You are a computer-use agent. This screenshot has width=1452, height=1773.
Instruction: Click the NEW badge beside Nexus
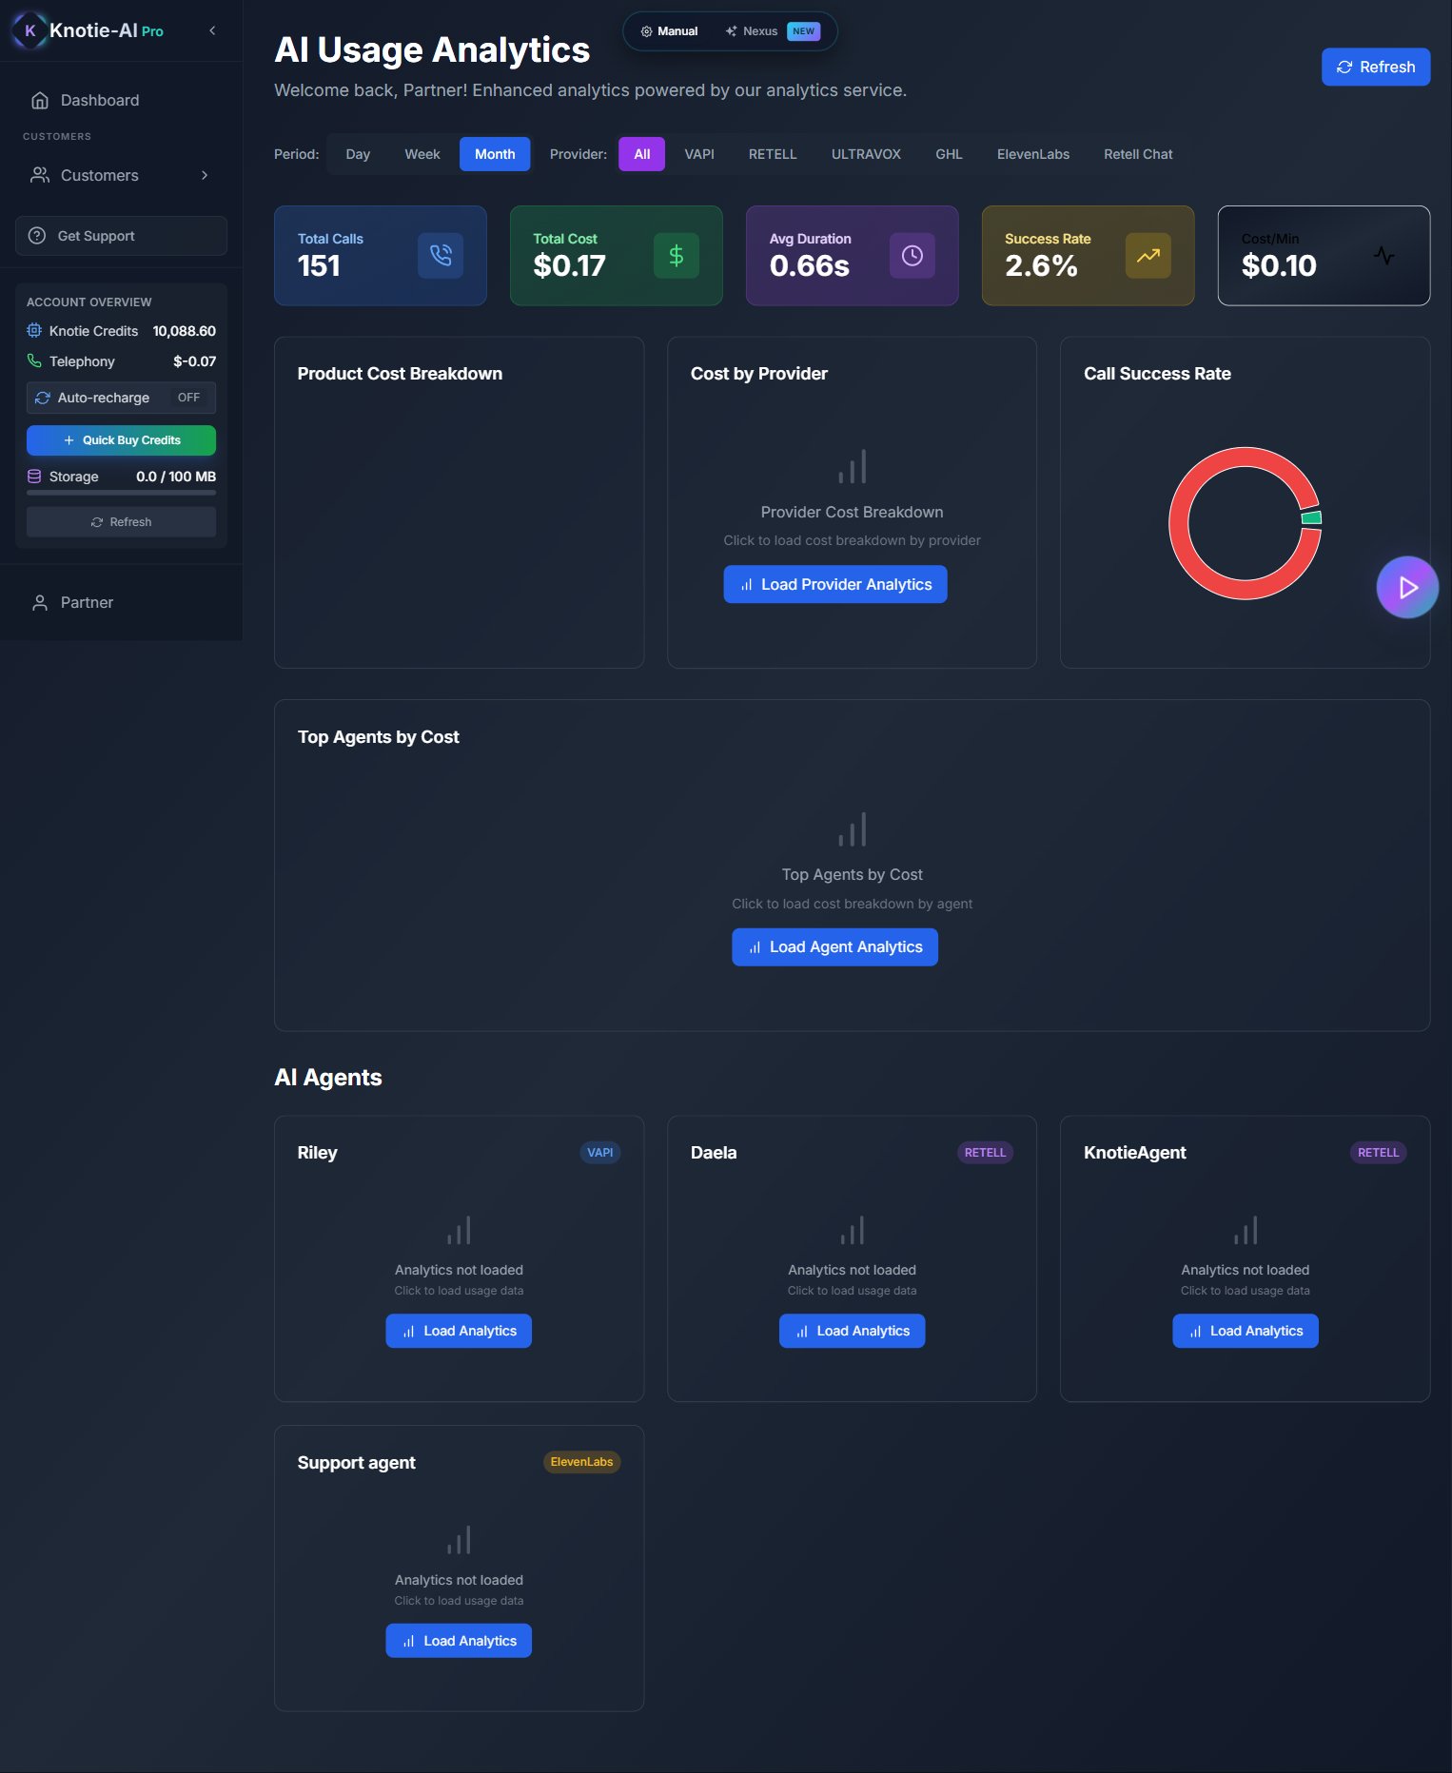point(804,31)
